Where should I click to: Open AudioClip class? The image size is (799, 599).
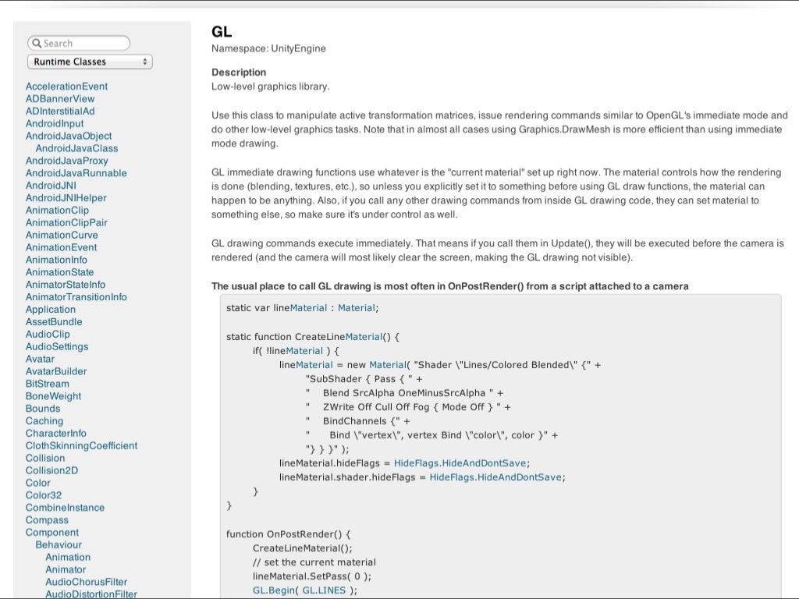48,334
